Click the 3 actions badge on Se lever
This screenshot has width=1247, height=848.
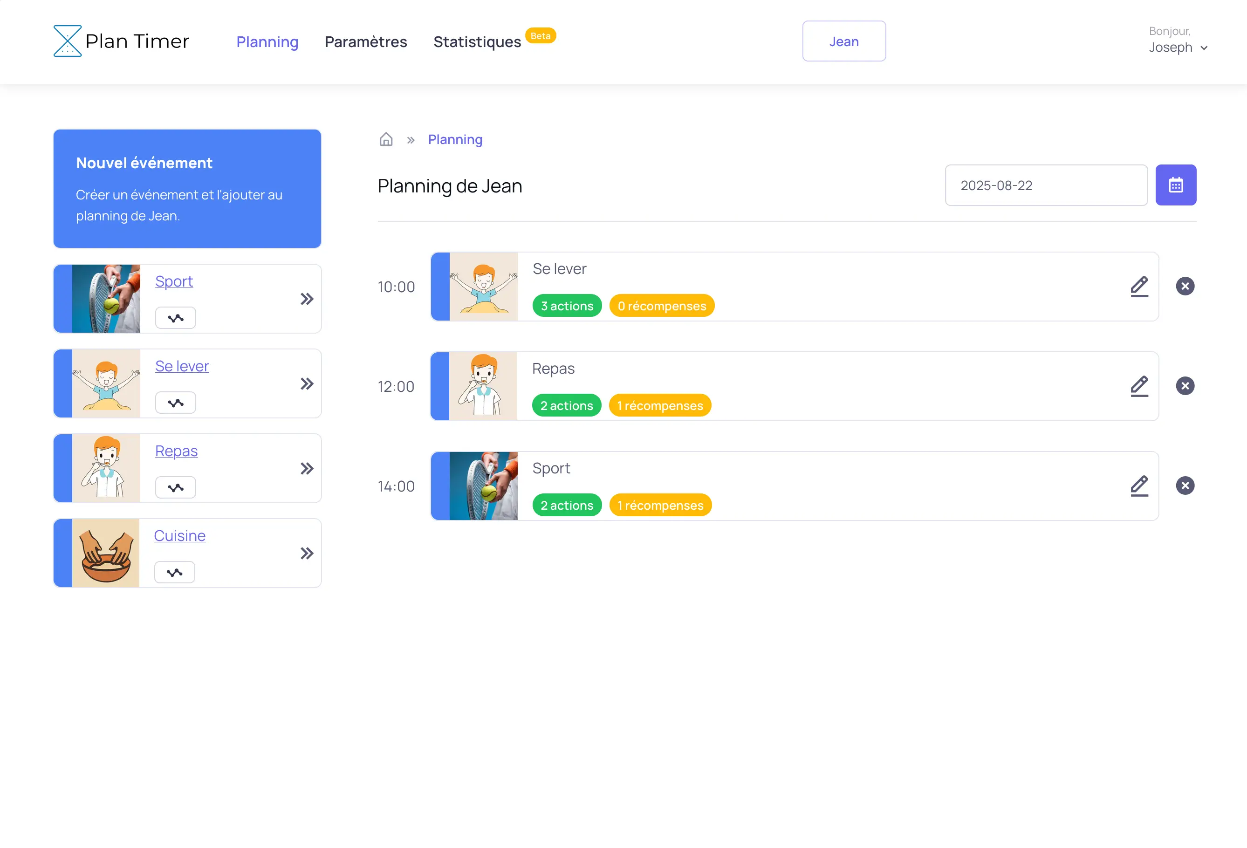[x=567, y=306]
